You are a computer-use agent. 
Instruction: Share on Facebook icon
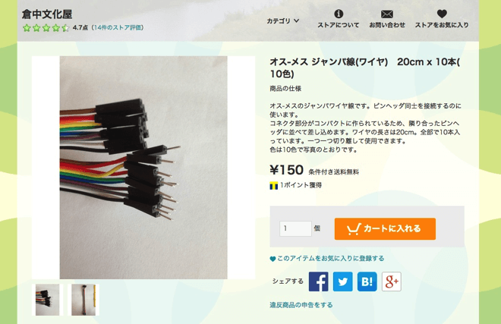(318, 282)
